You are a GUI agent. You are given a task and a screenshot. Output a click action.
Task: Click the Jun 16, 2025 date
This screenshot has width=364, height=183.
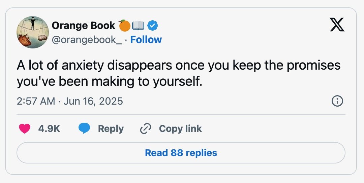click(93, 101)
